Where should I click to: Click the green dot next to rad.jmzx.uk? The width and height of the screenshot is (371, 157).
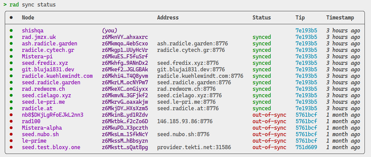point(11,37)
